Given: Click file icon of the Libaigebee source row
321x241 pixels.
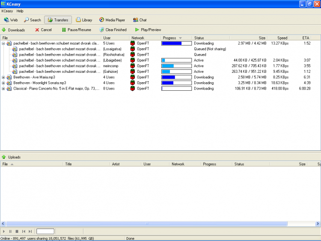Looking at the screenshot, I should click(15, 60).
